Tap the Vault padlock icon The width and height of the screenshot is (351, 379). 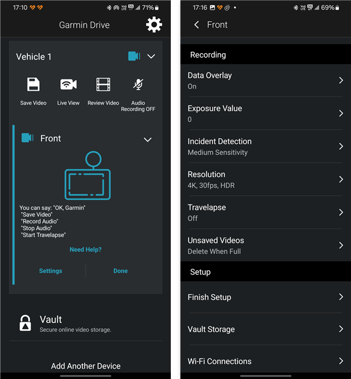pyautogui.click(x=25, y=323)
